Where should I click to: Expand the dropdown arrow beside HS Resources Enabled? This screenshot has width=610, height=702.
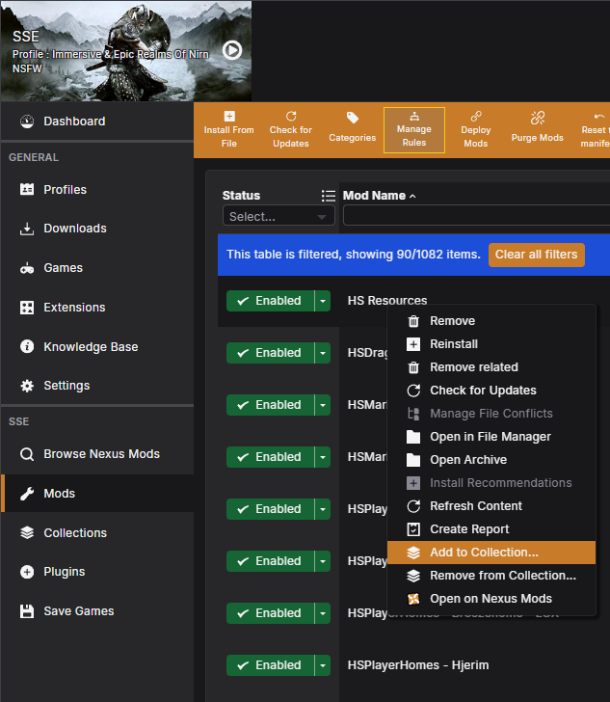[322, 301]
